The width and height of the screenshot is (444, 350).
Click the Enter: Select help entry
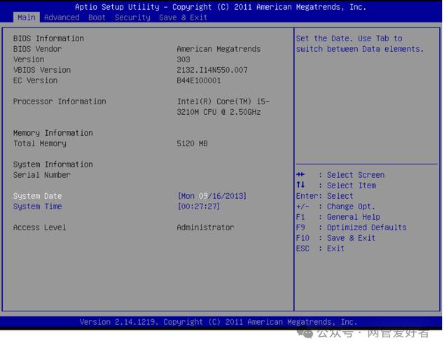point(324,196)
